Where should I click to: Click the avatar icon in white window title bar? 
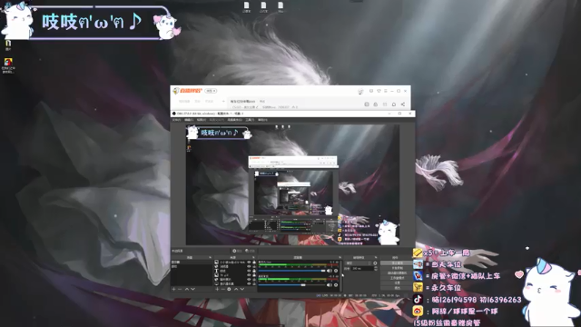coord(360,92)
